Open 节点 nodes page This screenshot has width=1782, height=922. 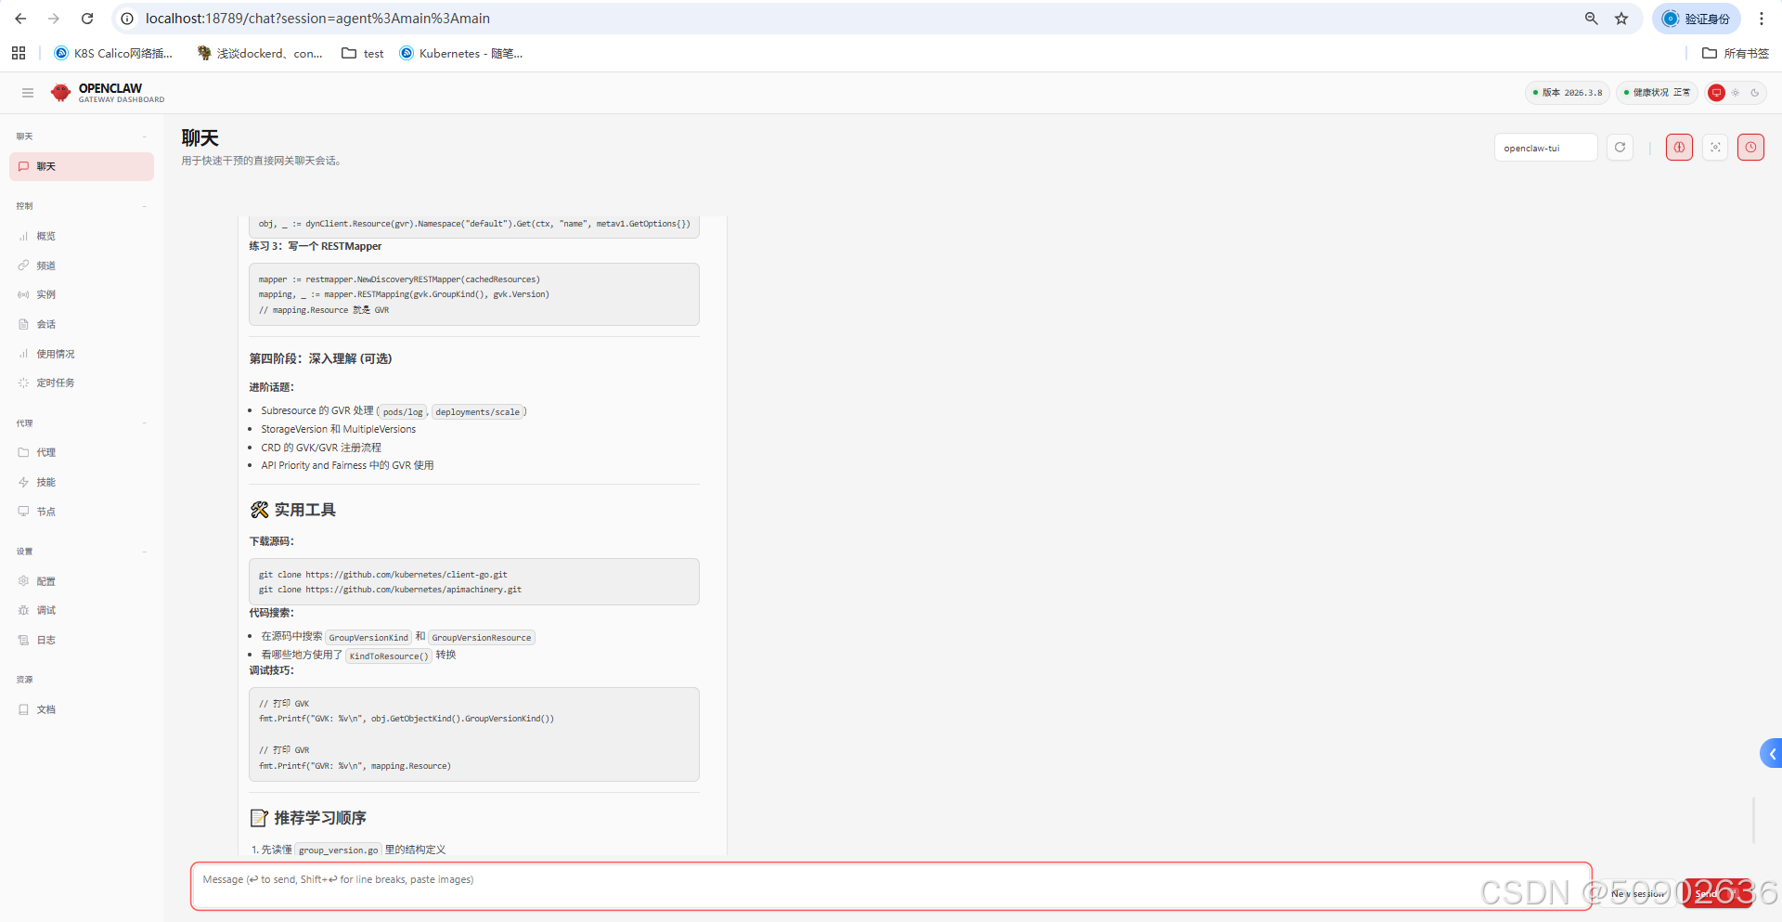point(82,512)
